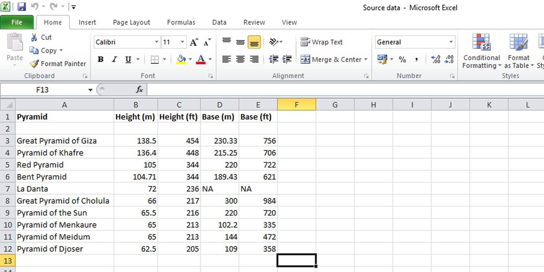Click the Excel application icon in title bar
This screenshot has width=544, height=272.
tap(6, 6)
